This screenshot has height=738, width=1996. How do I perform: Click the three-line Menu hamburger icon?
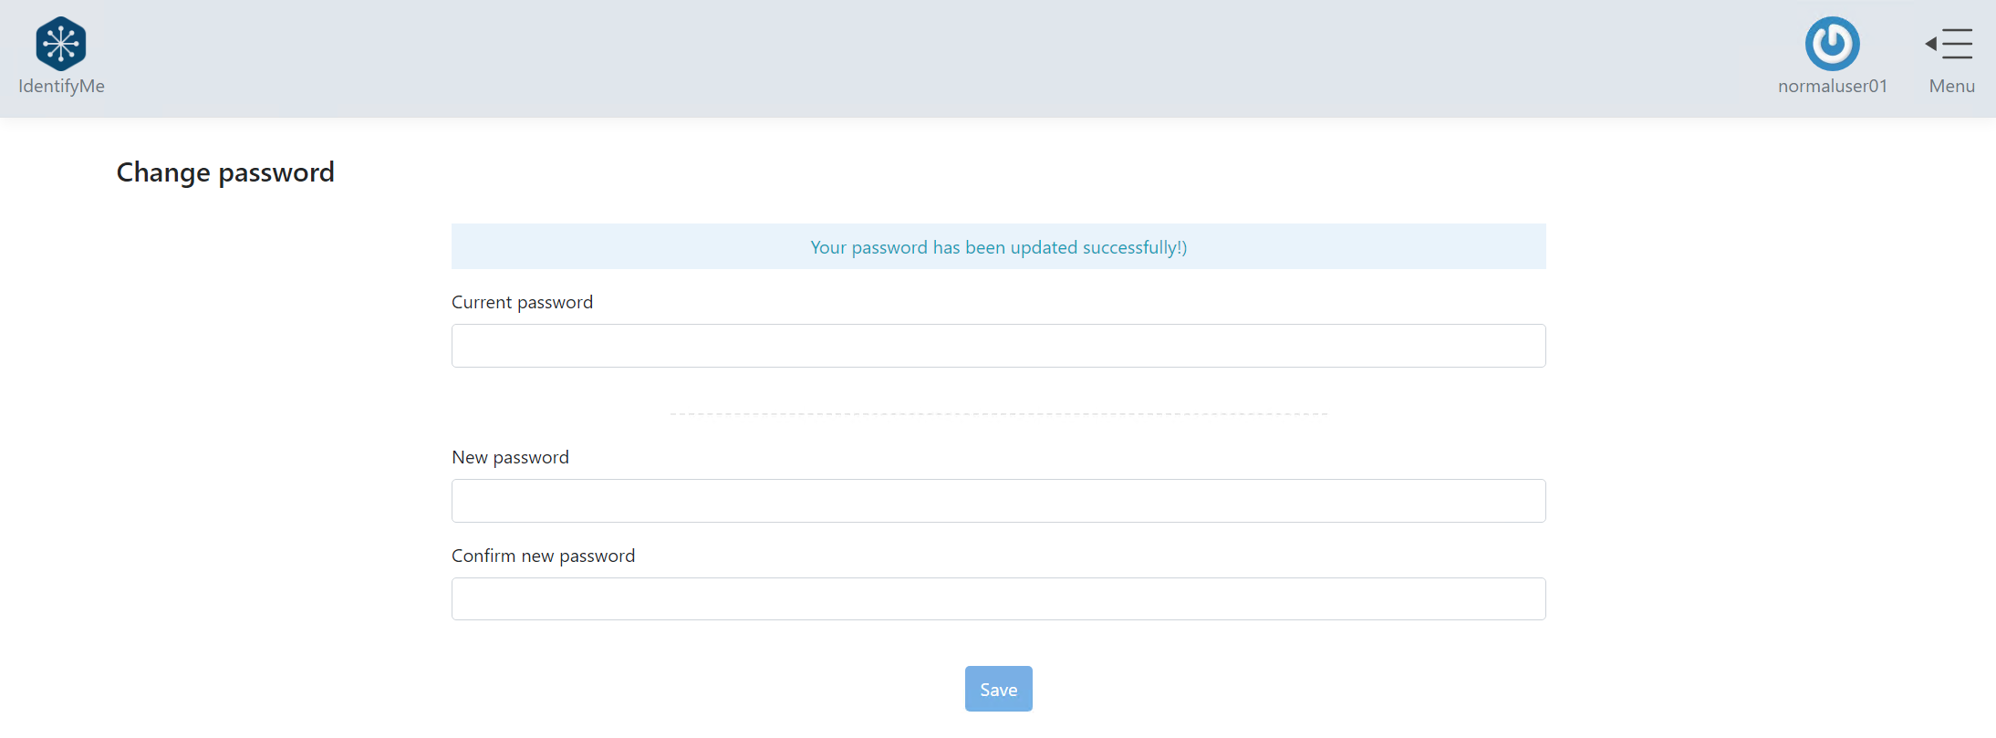coord(1957,44)
